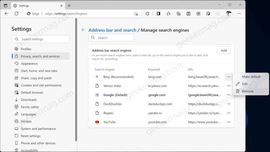Open Printers settings

tap(40, 121)
